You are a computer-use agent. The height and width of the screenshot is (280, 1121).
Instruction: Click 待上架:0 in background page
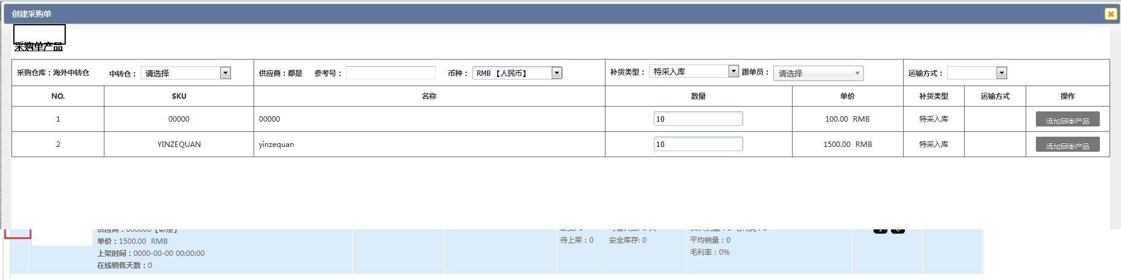[x=576, y=240]
